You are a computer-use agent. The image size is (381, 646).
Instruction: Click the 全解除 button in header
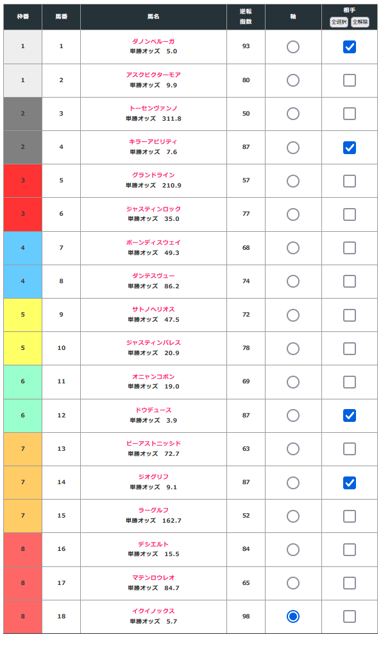pos(360,22)
